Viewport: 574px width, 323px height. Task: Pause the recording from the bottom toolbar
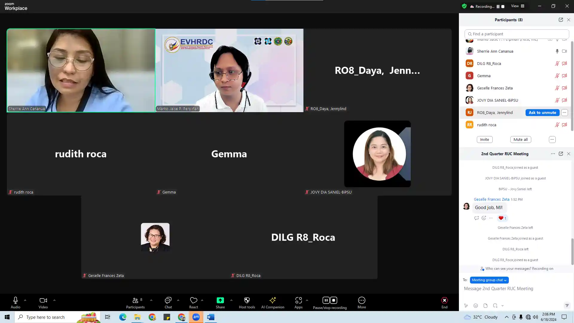coord(326,300)
